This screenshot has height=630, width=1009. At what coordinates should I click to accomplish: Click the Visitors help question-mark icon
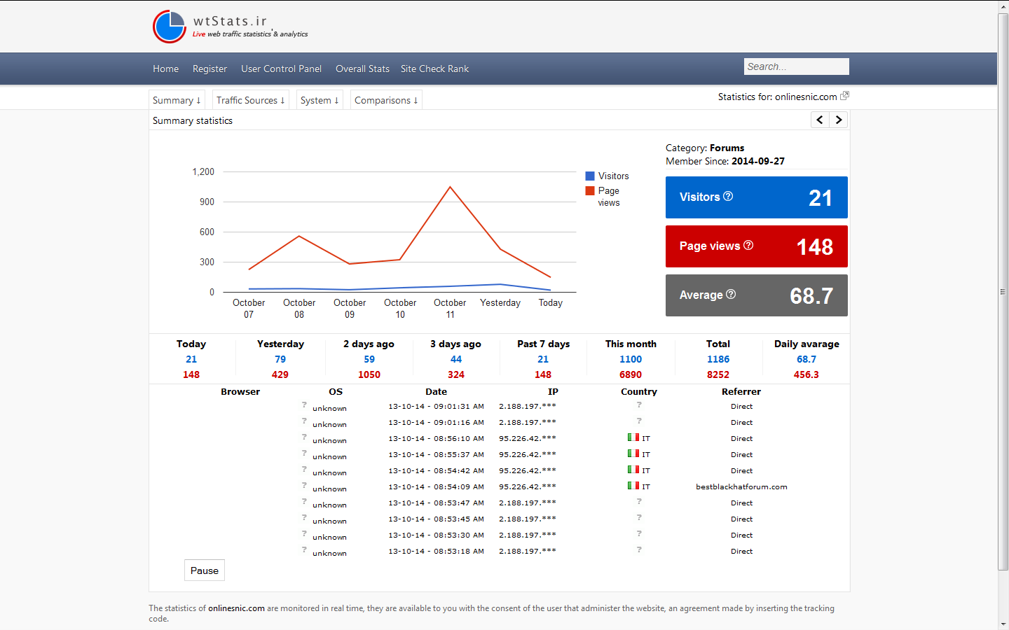coord(728,196)
